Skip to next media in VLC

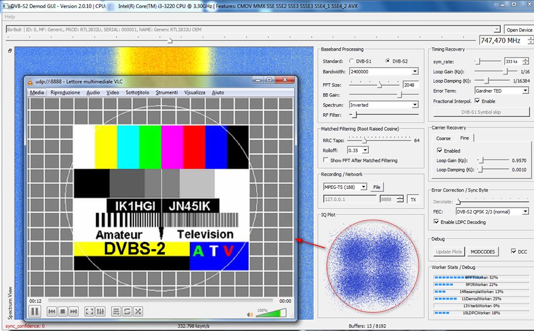(x=73, y=312)
